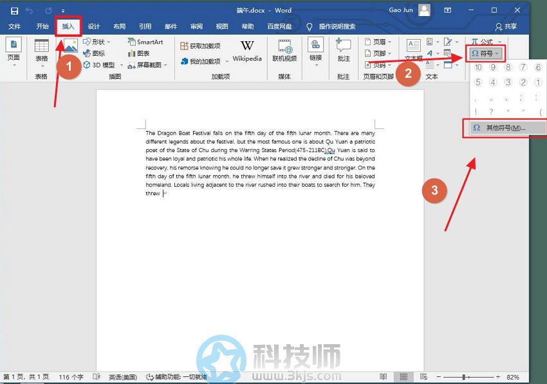Screen dimensions: 547x384
Task: Go to the 布局 ribbon tab
Action: [x=119, y=26]
